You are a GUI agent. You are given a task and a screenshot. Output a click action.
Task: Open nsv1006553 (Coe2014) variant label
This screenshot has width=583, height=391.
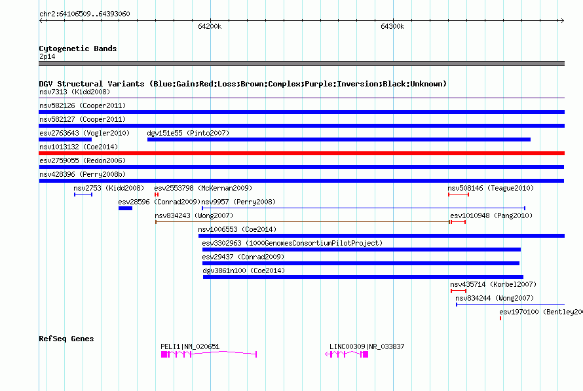237,229
